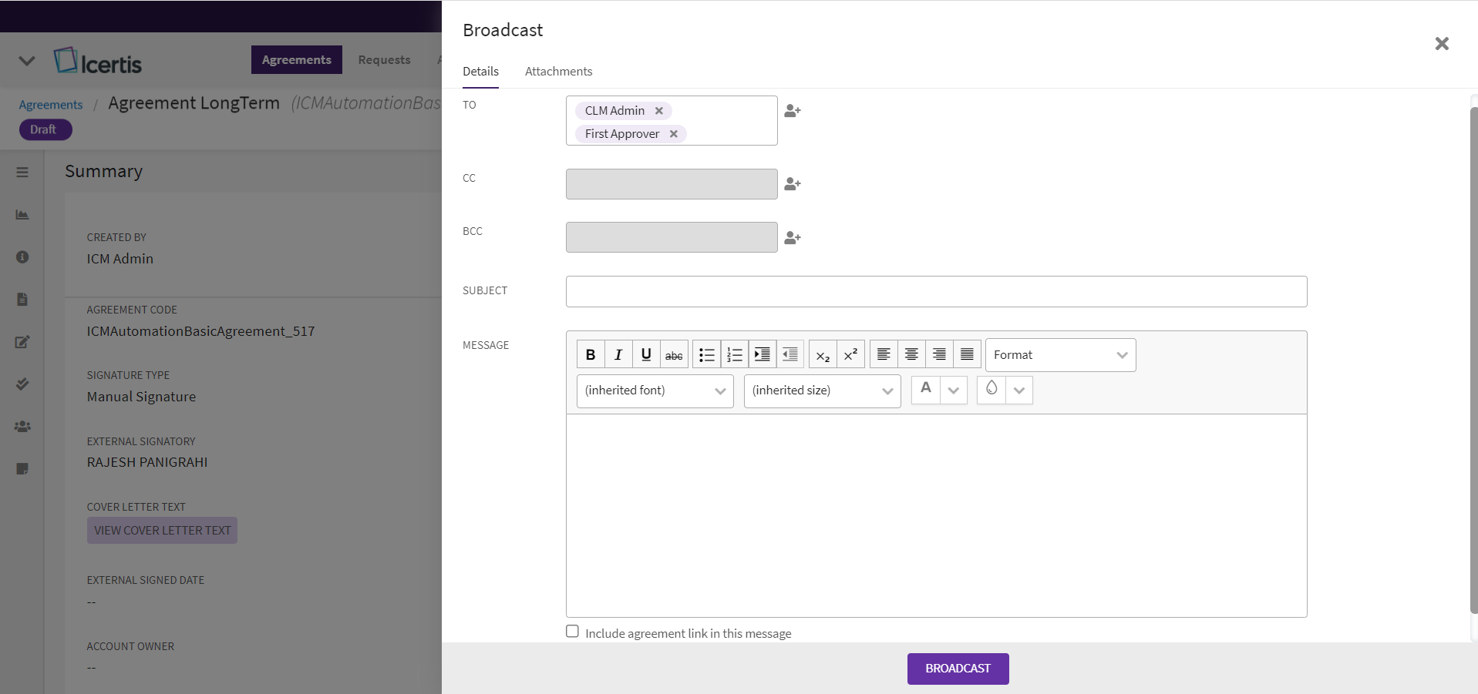Open the font color picker arrow
Viewport: 1478px width, 694px height.
point(954,391)
